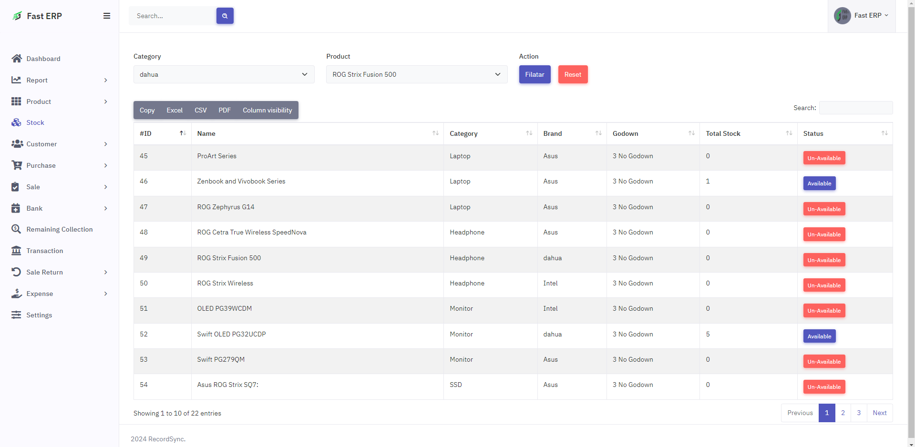Toggle sort order on the #ID column
Screen dimensions: 915x447
(162, 133)
